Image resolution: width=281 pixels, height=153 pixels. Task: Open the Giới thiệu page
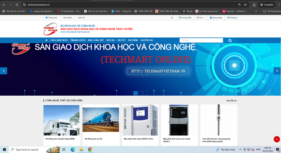pos(67,18)
